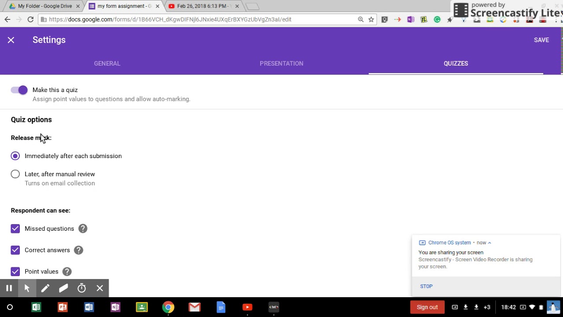Image resolution: width=563 pixels, height=317 pixels.
Task: Uncheck the Point values checkbox
Action: [15, 272]
